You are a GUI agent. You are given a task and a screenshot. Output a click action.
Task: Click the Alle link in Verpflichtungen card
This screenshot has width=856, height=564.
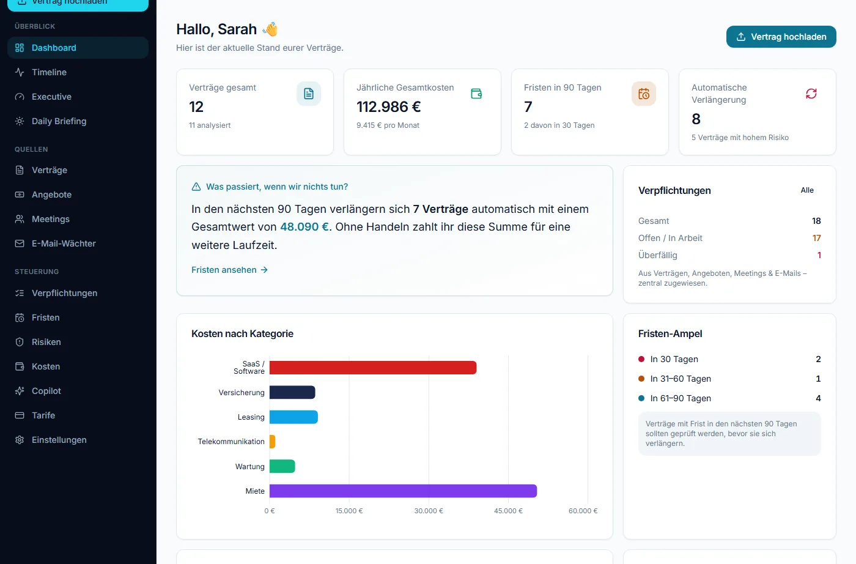point(807,190)
